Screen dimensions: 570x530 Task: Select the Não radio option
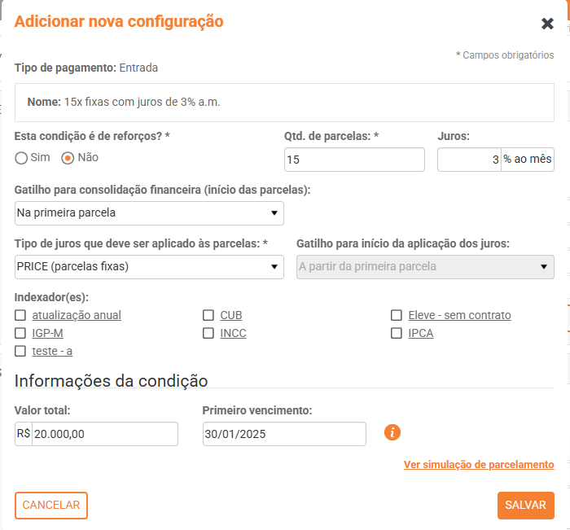(x=68, y=158)
